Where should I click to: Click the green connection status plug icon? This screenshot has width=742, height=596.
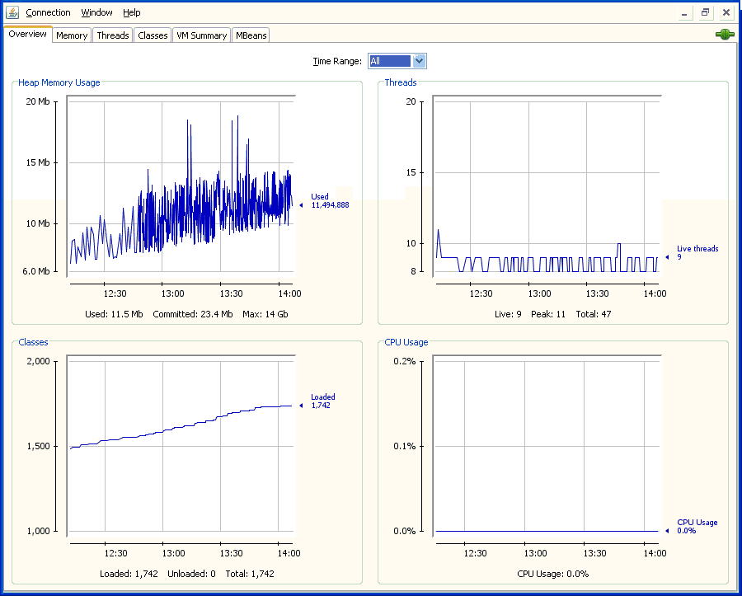pyautogui.click(x=725, y=35)
